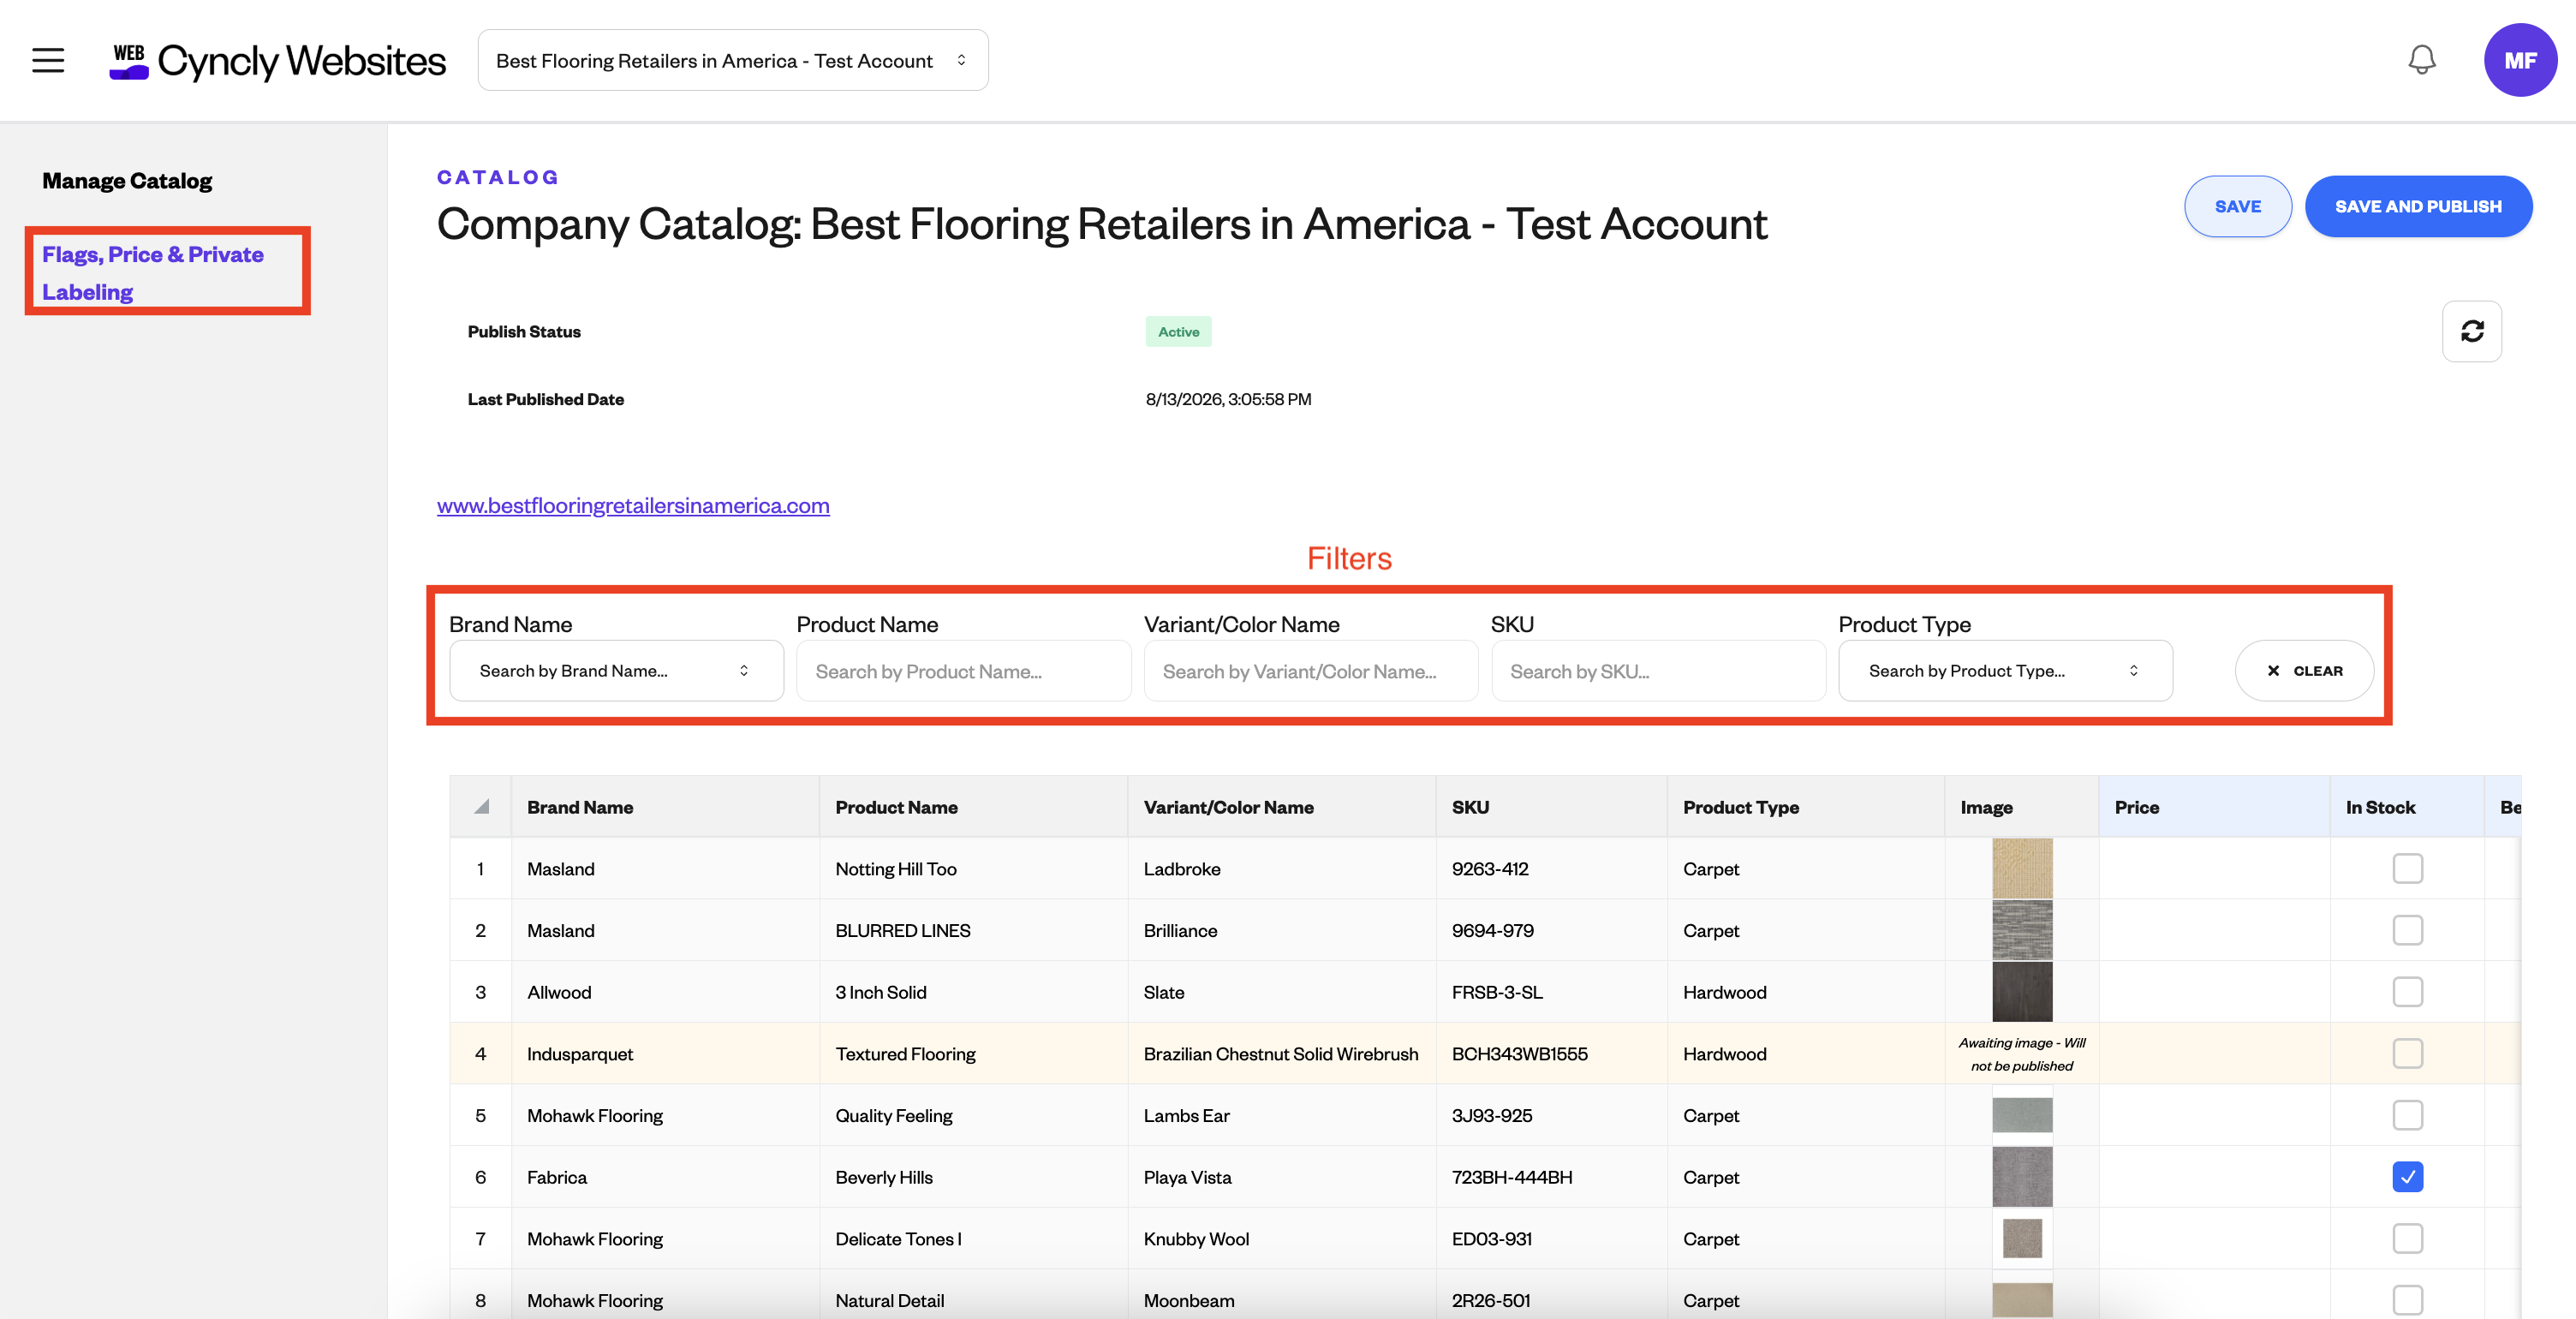The width and height of the screenshot is (2576, 1319).
Task: Click the Price cell for Beverly Hills
Action: point(2214,1177)
